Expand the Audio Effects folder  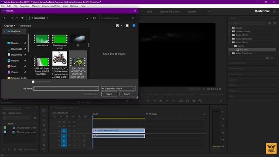pyautogui.click(x=230, y=35)
